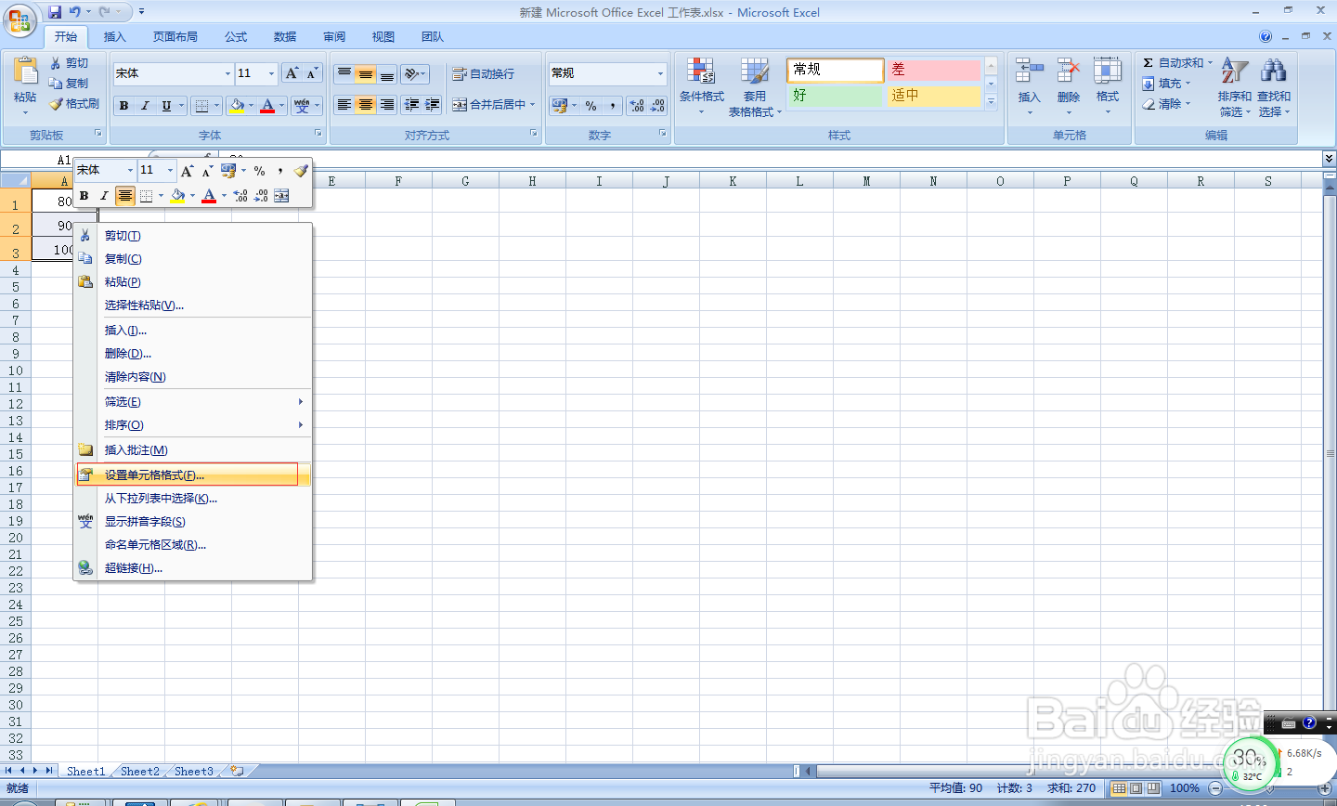
Task: Click ribbon increase decimal icon
Action: click(x=637, y=106)
